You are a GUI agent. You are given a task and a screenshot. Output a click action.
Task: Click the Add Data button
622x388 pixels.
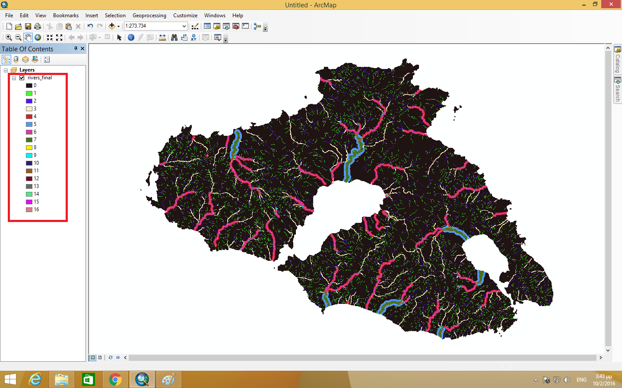(x=112, y=26)
